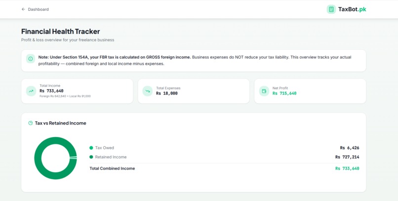This screenshot has width=398, height=201.
Task: Click the Net Profit value Rs 715,640
Action: pos(284,94)
